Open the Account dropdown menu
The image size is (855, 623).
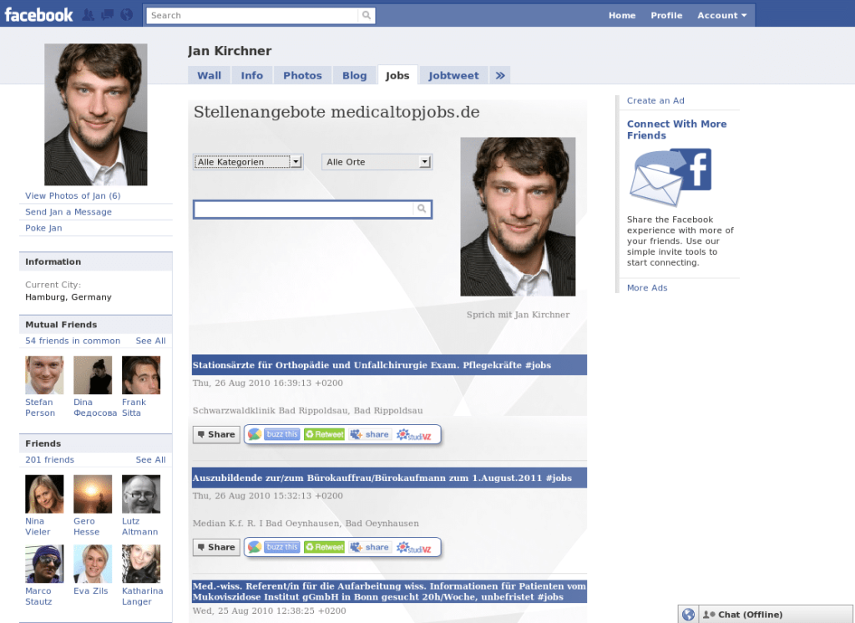point(722,15)
